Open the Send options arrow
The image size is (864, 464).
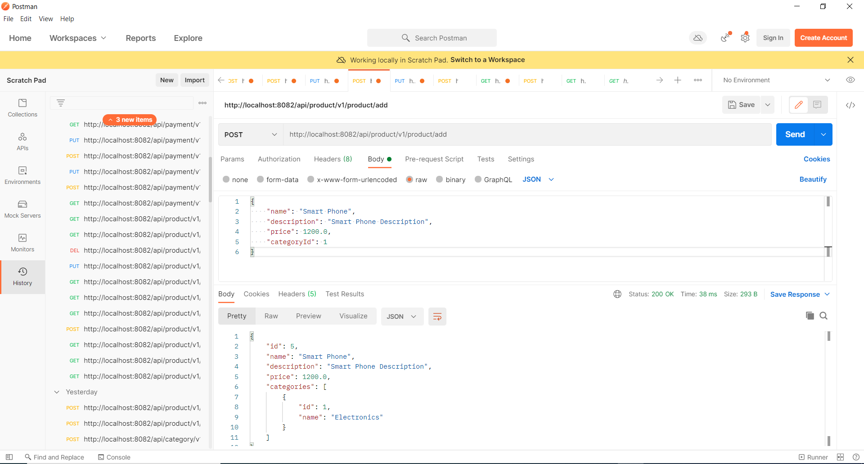click(x=823, y=134)
